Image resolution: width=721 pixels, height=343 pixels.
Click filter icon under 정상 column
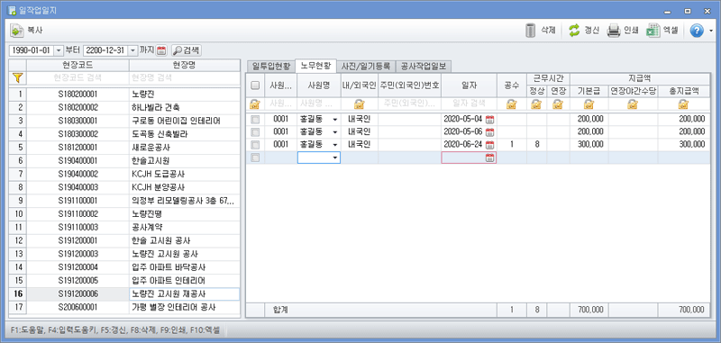[x=536, y=104]
